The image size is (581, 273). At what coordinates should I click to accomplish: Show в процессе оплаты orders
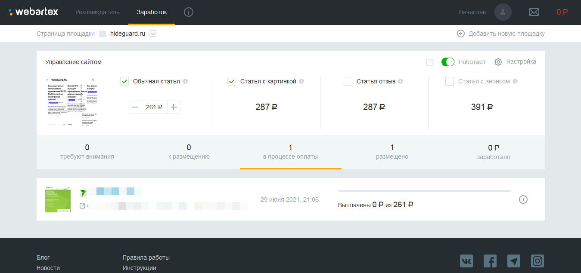tap(291, 152)
